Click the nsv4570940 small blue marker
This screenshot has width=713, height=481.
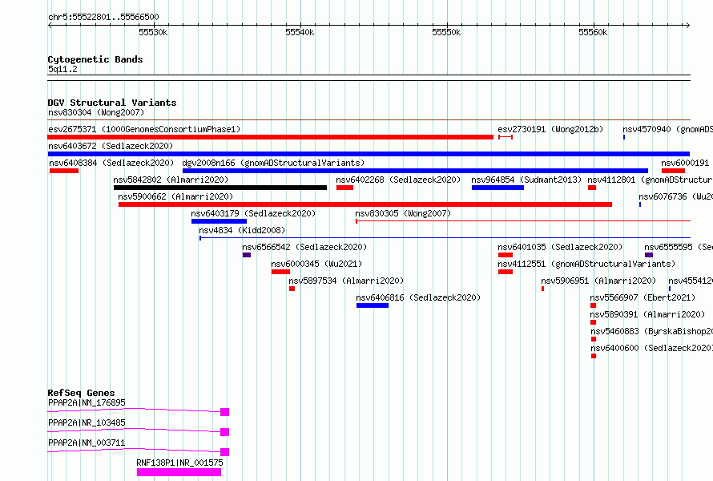[624, 137]
